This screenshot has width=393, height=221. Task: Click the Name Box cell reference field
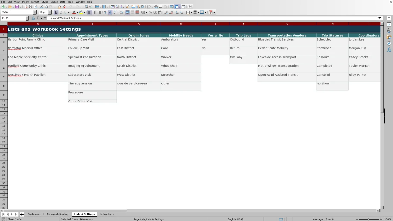[13, 18]
